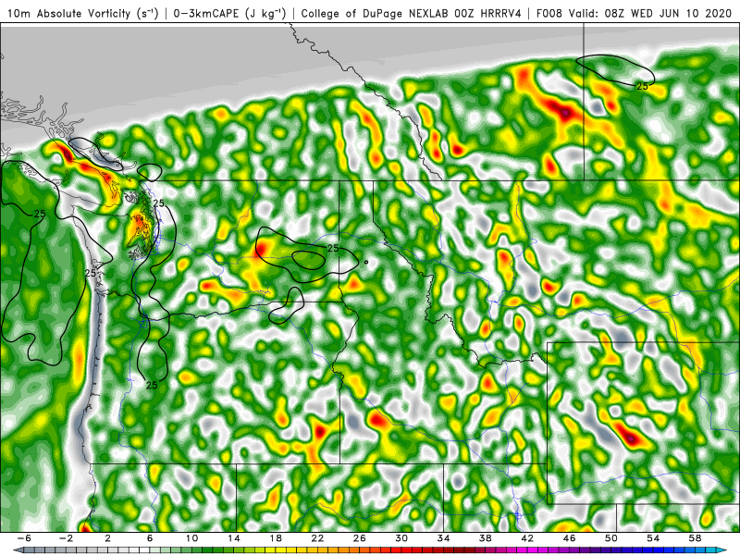The width and height of the screenshot is (740, 555).
Task: Click the '42' color scale label
Action: [527, 538]
